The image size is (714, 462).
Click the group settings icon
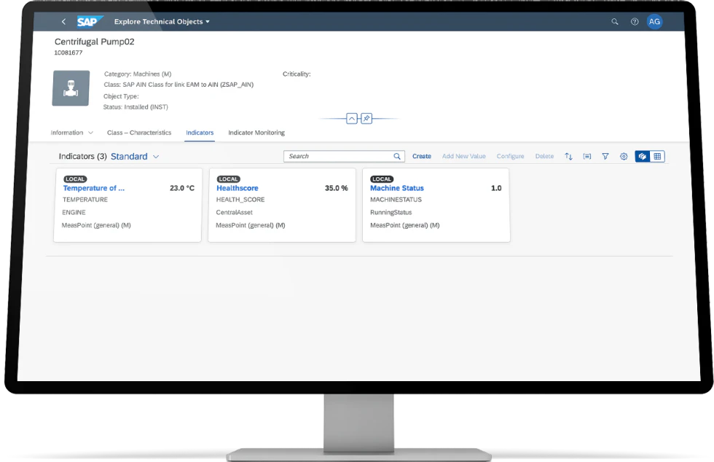(587, 156)
